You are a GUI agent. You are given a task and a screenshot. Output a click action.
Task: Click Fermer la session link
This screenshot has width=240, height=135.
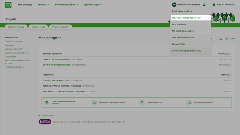coord(226,5)
